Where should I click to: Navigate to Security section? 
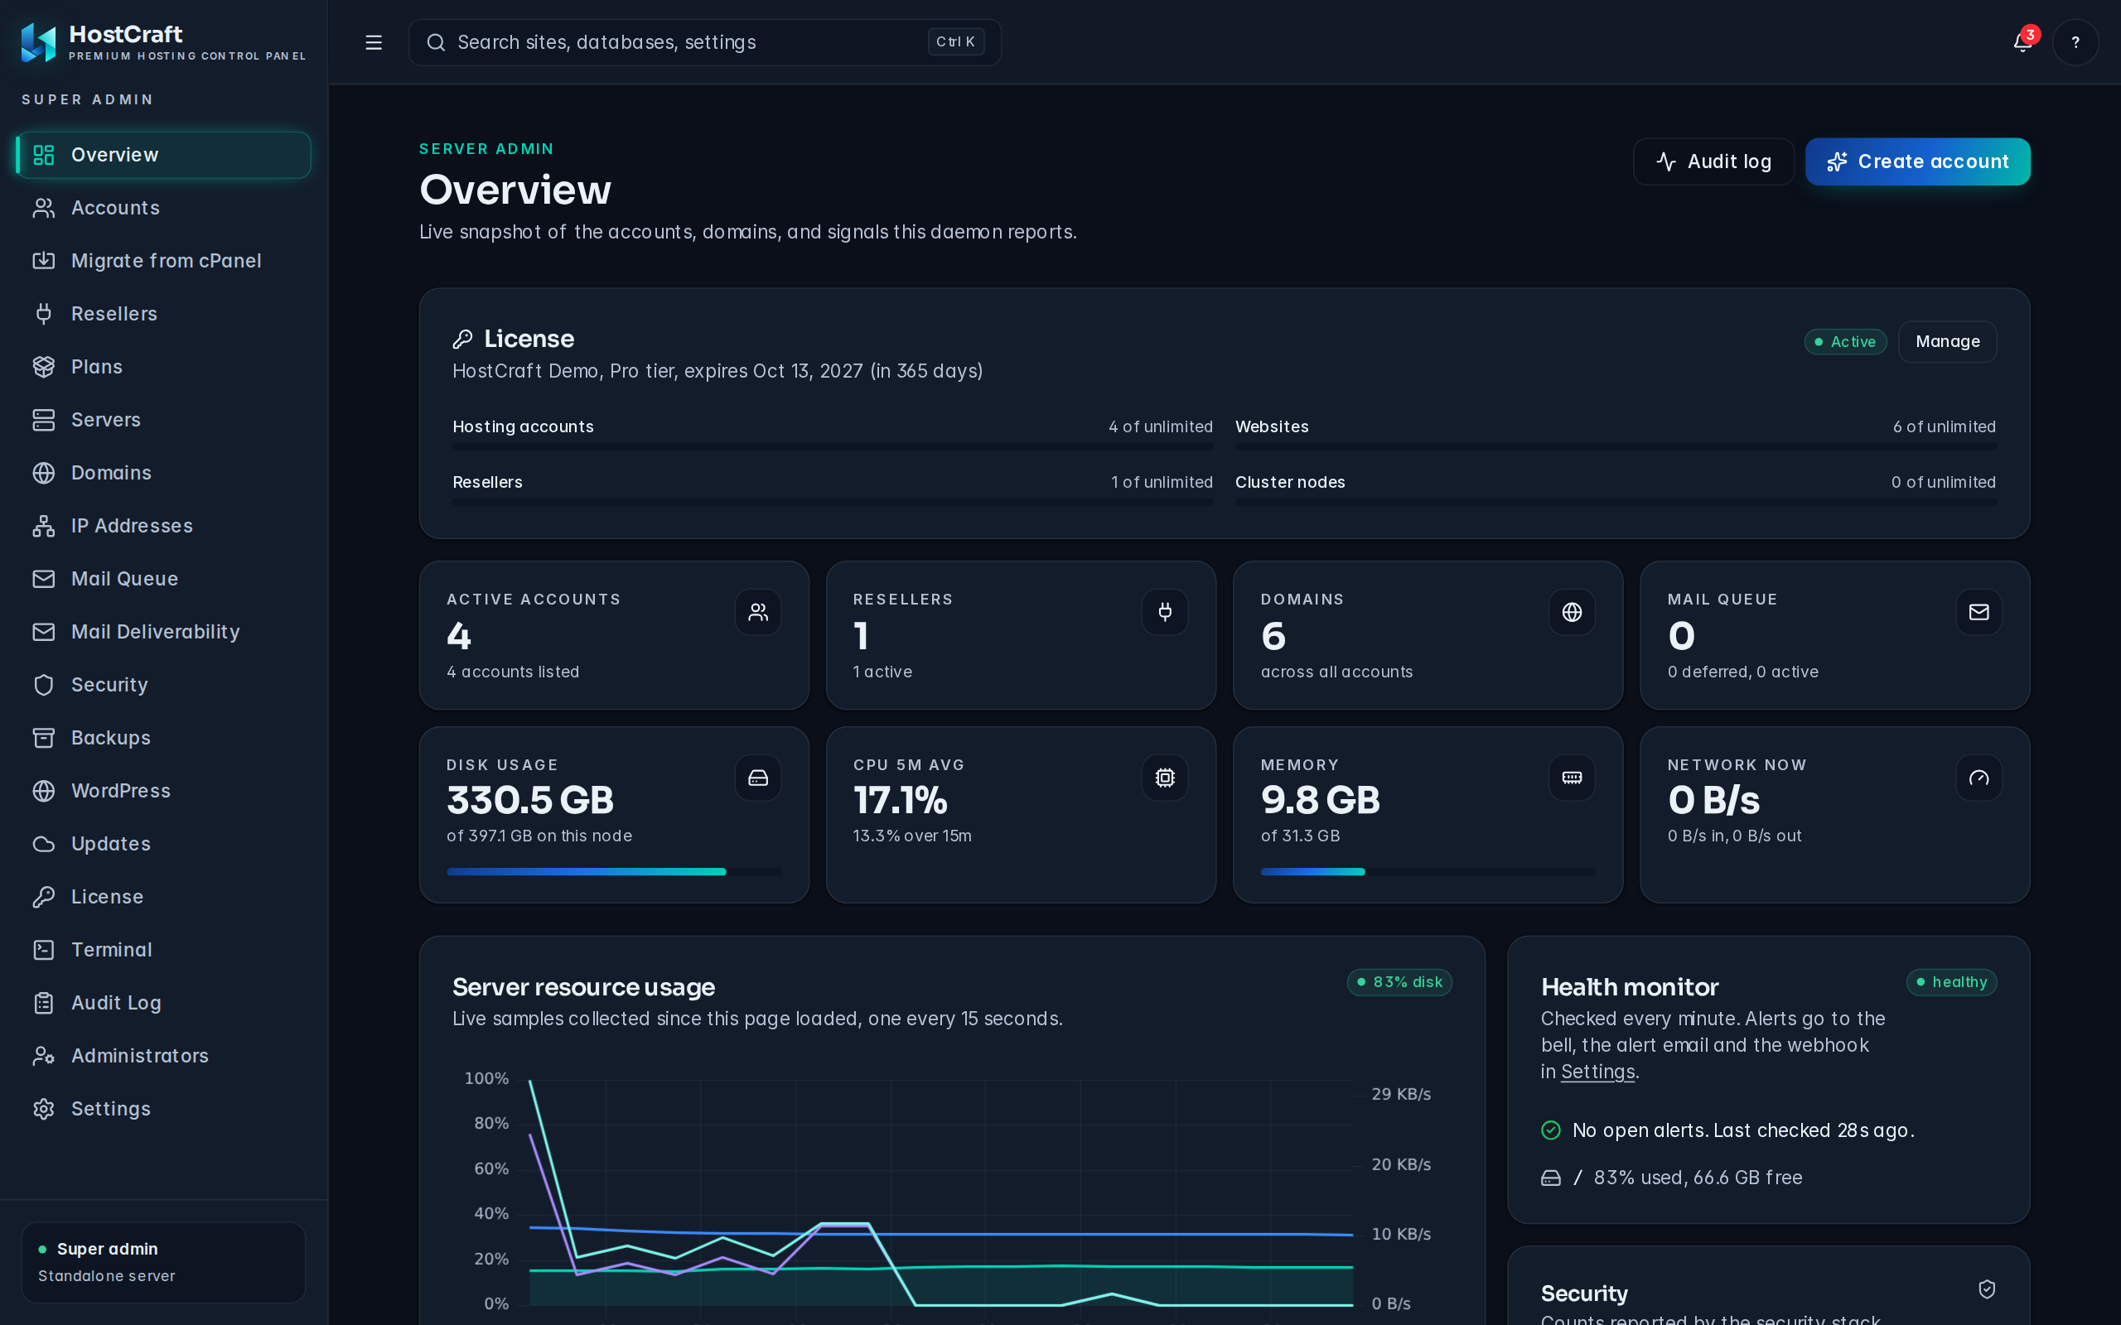tap(164, 684)
